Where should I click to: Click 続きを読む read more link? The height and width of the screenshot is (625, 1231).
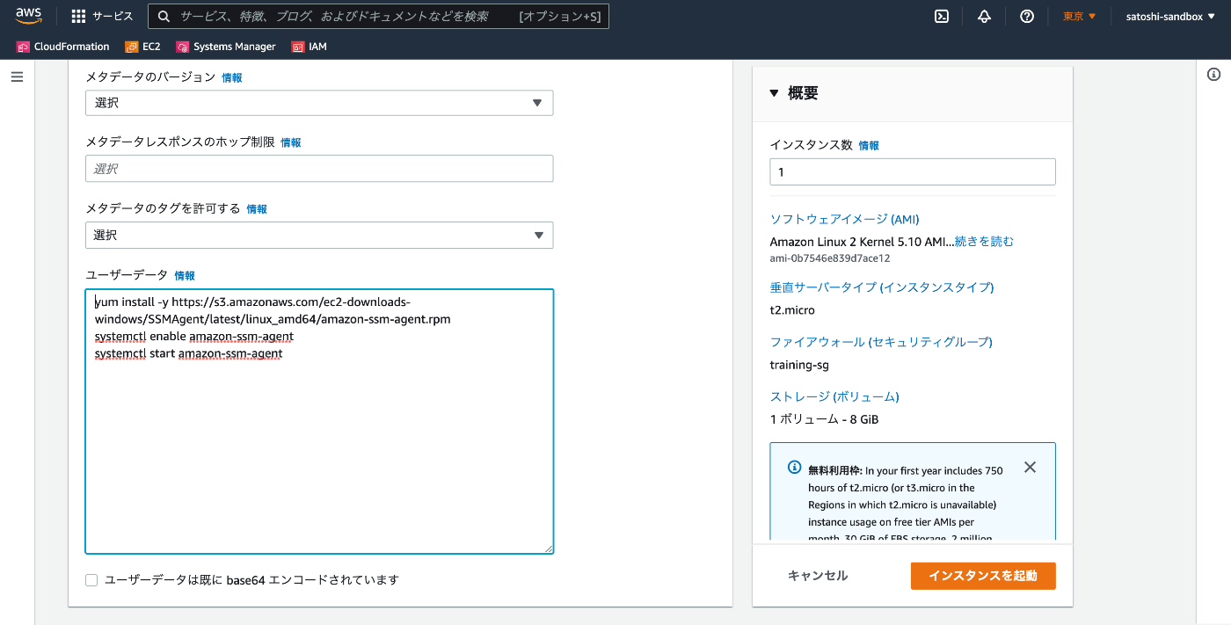(x=984, y=241)
